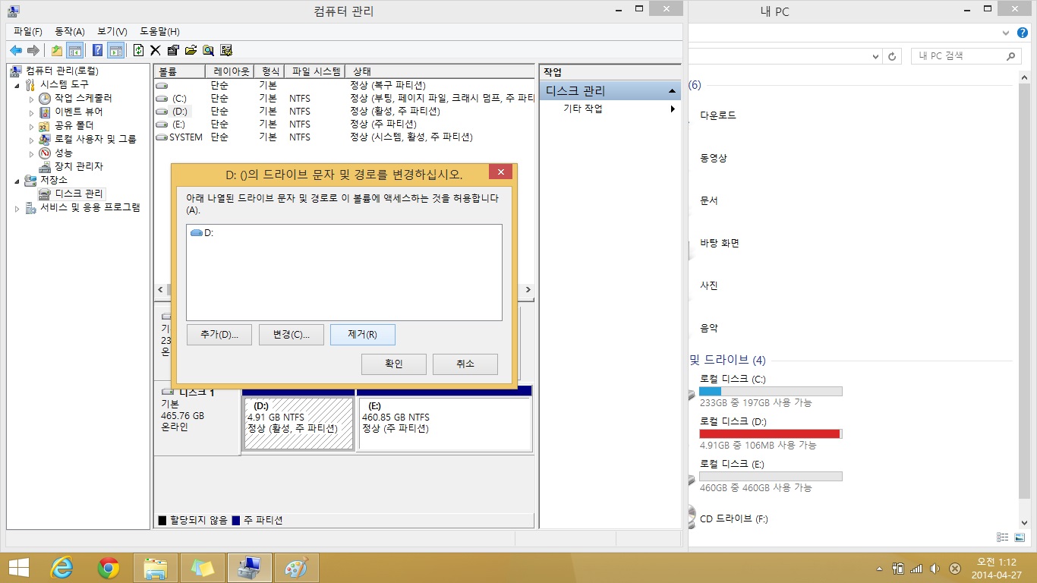Image resolution: width=1037 pixels, height=583 pixels.
Task: Click 변경(C)... button in dialog
Action: pos(292,335)
